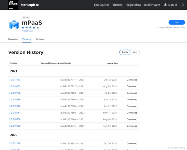This screenshot has height=150, width=187.
Task: Download the Jul 05, 2021 release
Action: pyautogui.click(x=132, y=93)
